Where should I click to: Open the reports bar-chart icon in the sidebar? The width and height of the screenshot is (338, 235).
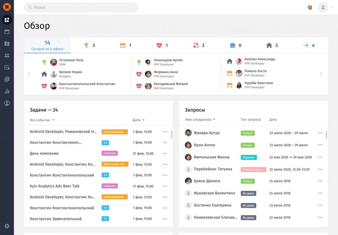click(x=7, y=91)
